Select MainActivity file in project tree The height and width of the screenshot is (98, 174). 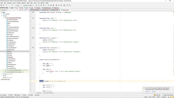click(11, 50)
